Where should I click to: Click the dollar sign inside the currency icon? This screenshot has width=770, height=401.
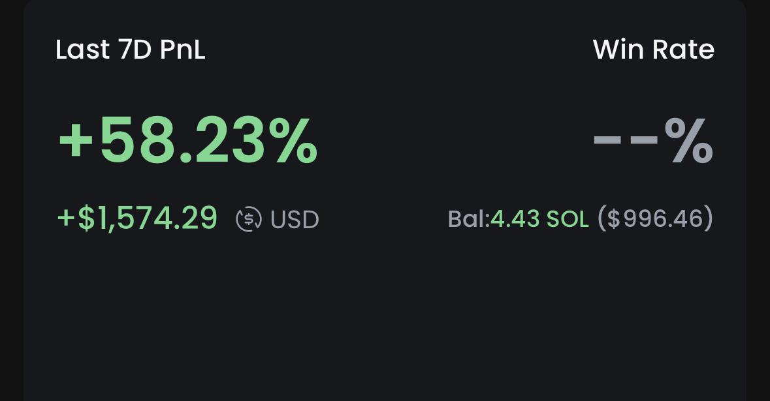pos(248,220)
